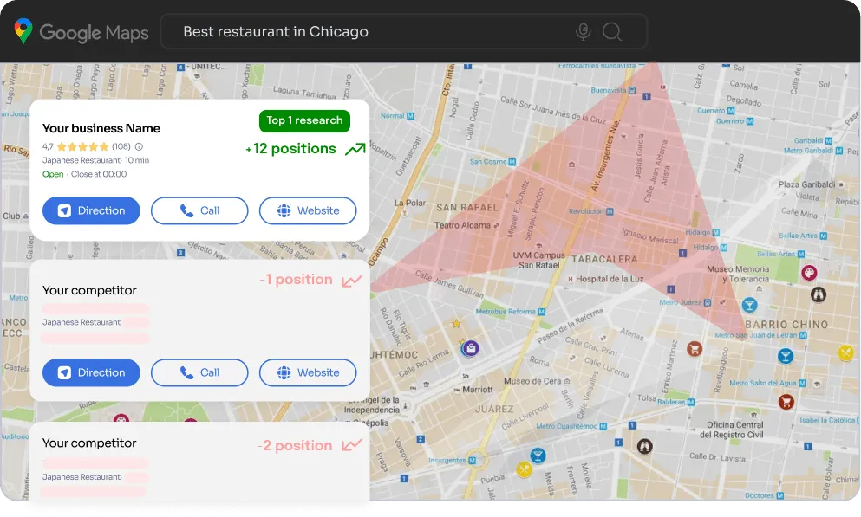Click yellow star saved place marker
The height and width of the screenshot is (517, 861).
coord(456,324)
